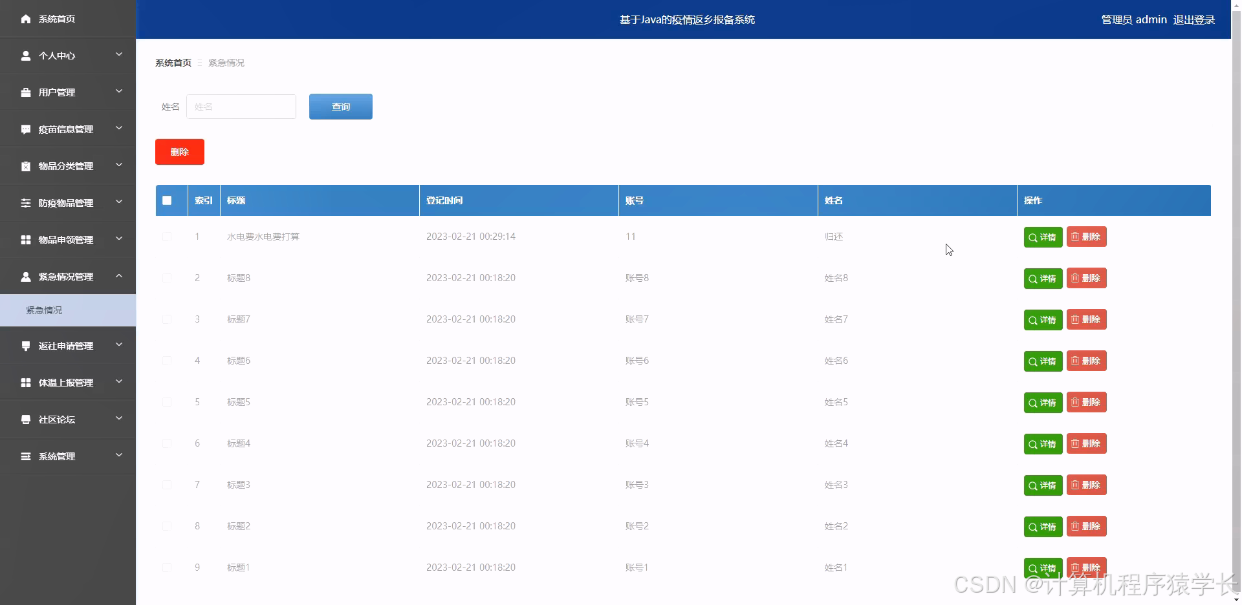This screenshot has height=605, width=1242.
Task: Delete the row 标题7
Action: [1086, 319]
